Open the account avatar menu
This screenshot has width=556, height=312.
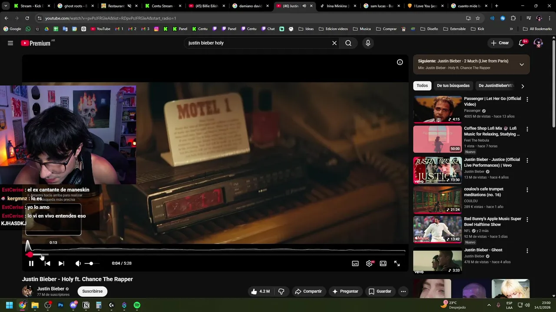pyautogui.click(x=538, y=43)
